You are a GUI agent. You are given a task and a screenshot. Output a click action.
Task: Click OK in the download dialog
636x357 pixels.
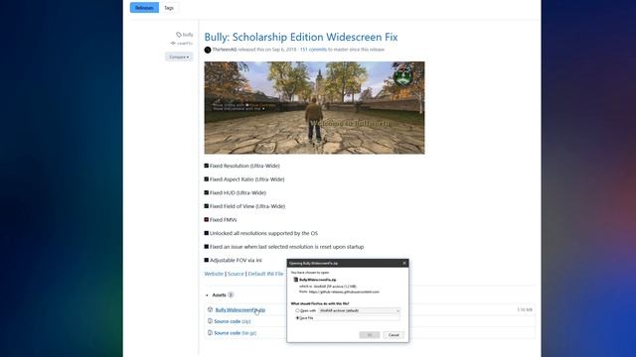[370, 335]
